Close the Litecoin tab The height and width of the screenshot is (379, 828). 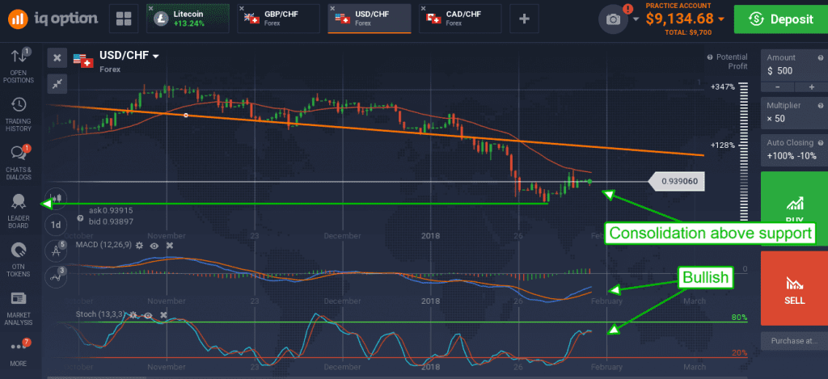[x=151, y=8]
